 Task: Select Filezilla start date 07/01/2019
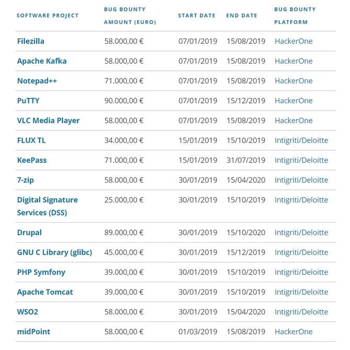[198, 41]
